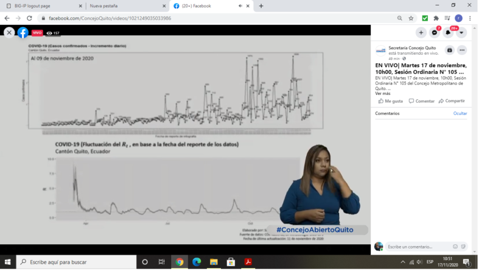Like the video with Me gusta
The image size is (487, 271).
click(x=391, y=101)
